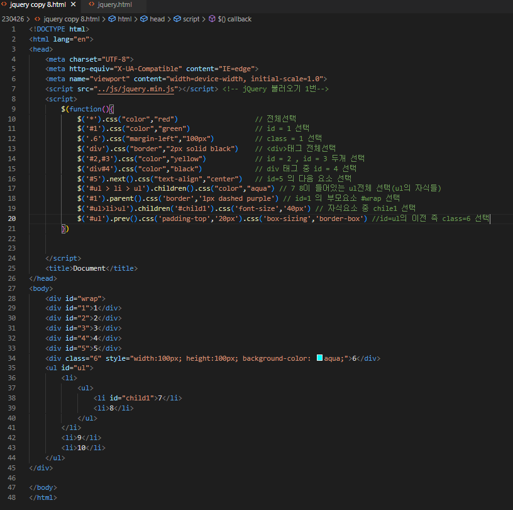Open the jquery copy 8.html breadcrumb
Viewport: 513px width, 510px height.
(x=71, y=19)
